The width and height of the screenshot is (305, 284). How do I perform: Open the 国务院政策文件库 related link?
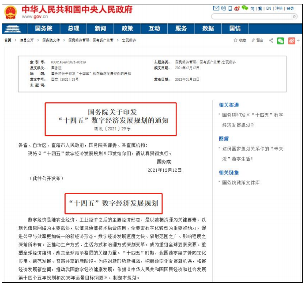click(241, 182)
